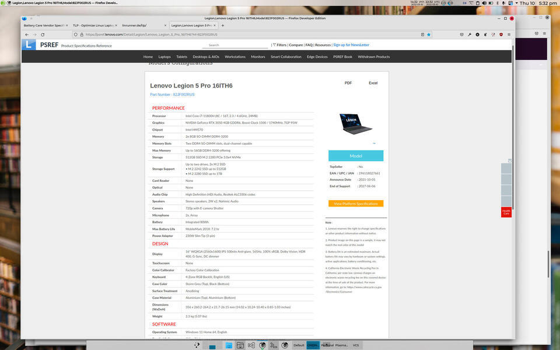Viewport: 560px width, 350px height.
Task: Expand the system tray hidden icons arrow
Action: 516,3
